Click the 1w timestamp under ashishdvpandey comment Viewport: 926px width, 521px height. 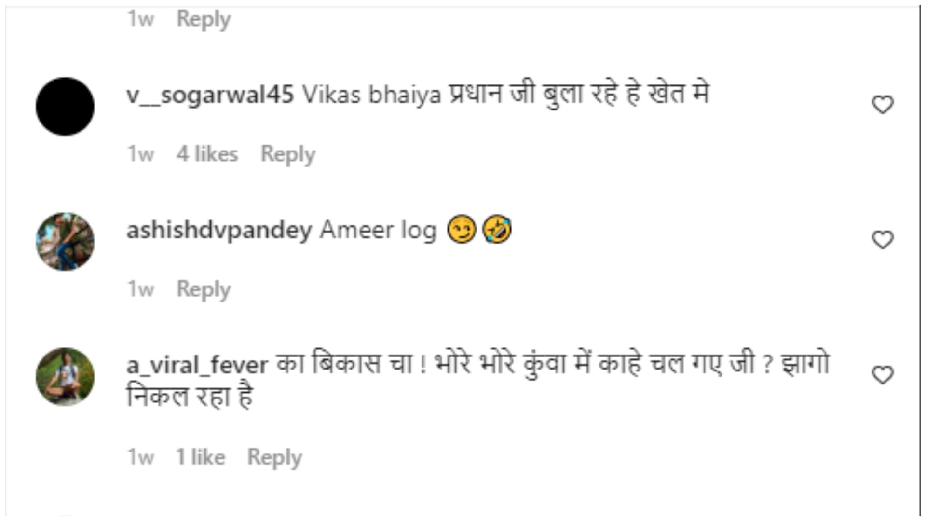click(x=140, y=289)
